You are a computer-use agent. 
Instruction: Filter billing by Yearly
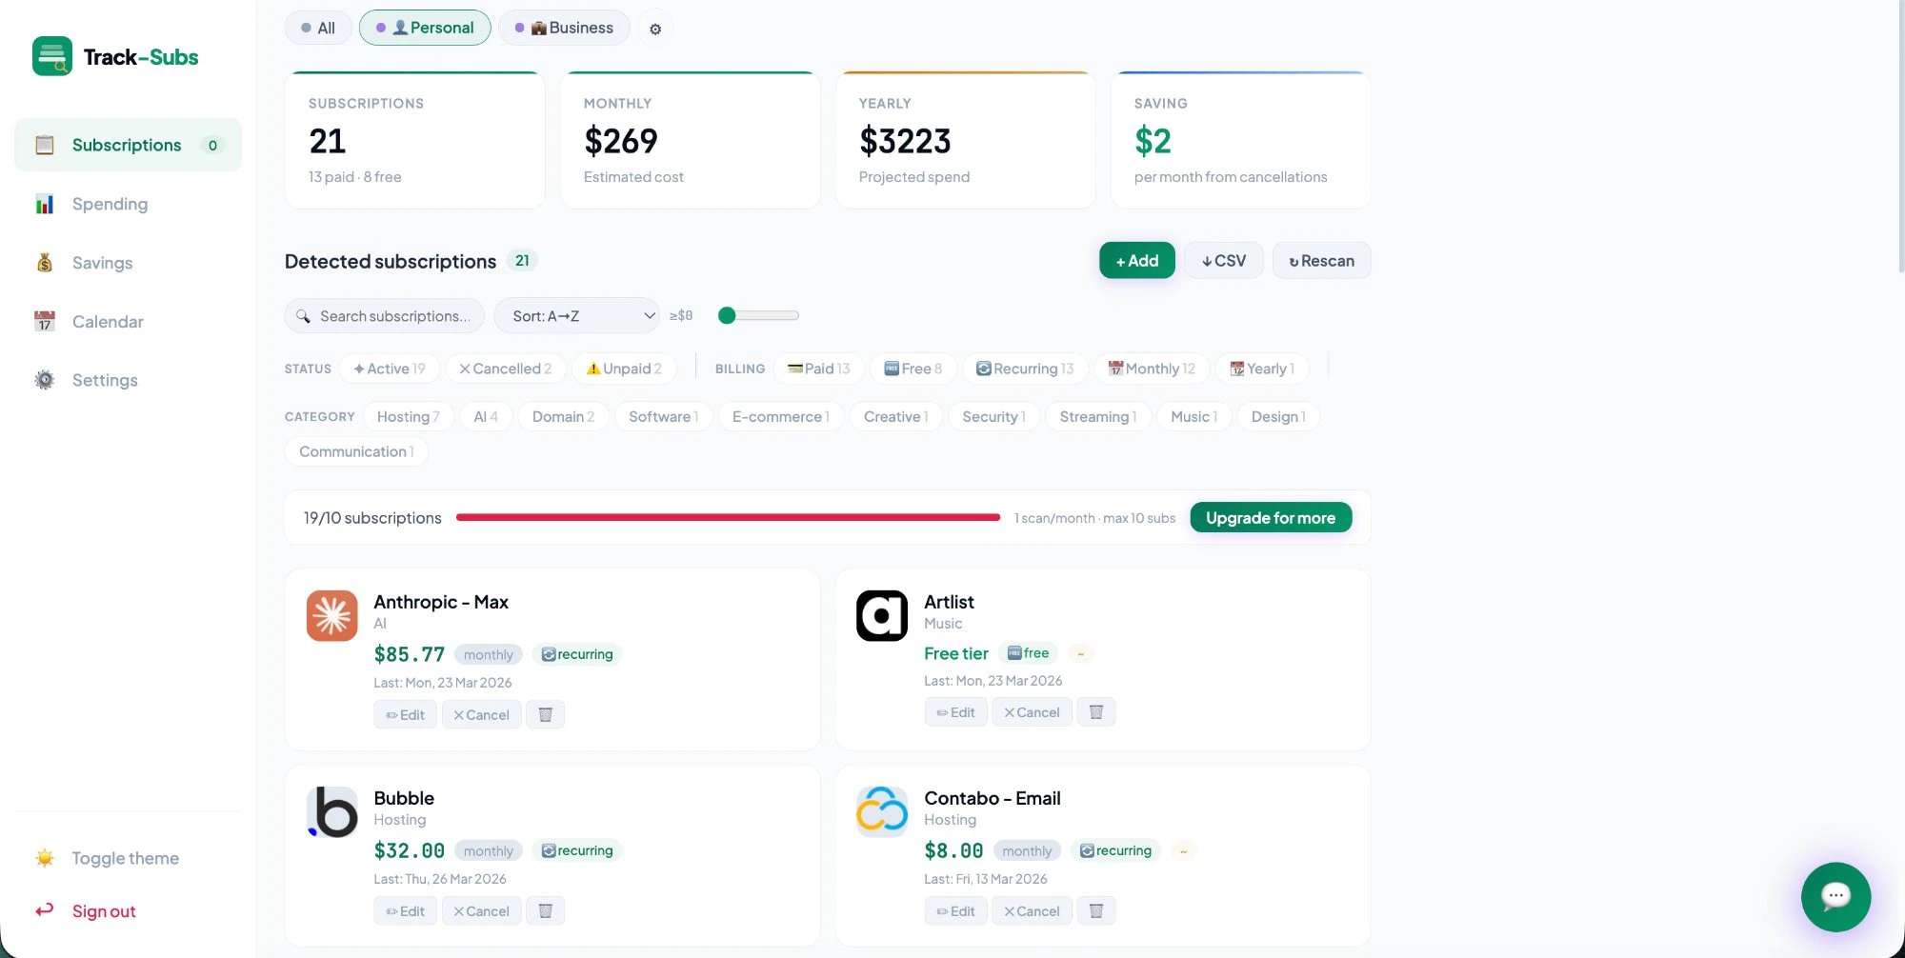(1262, 369)
